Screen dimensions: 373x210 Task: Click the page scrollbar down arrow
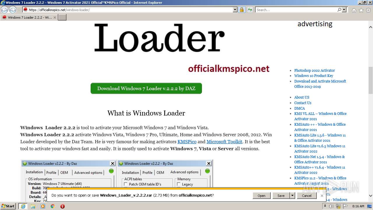(x=371, y=196)
